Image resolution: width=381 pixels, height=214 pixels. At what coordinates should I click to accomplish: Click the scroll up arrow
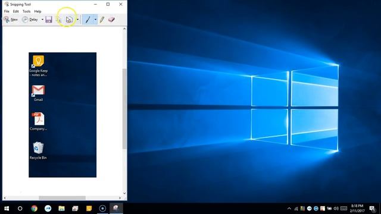[124, 29]
